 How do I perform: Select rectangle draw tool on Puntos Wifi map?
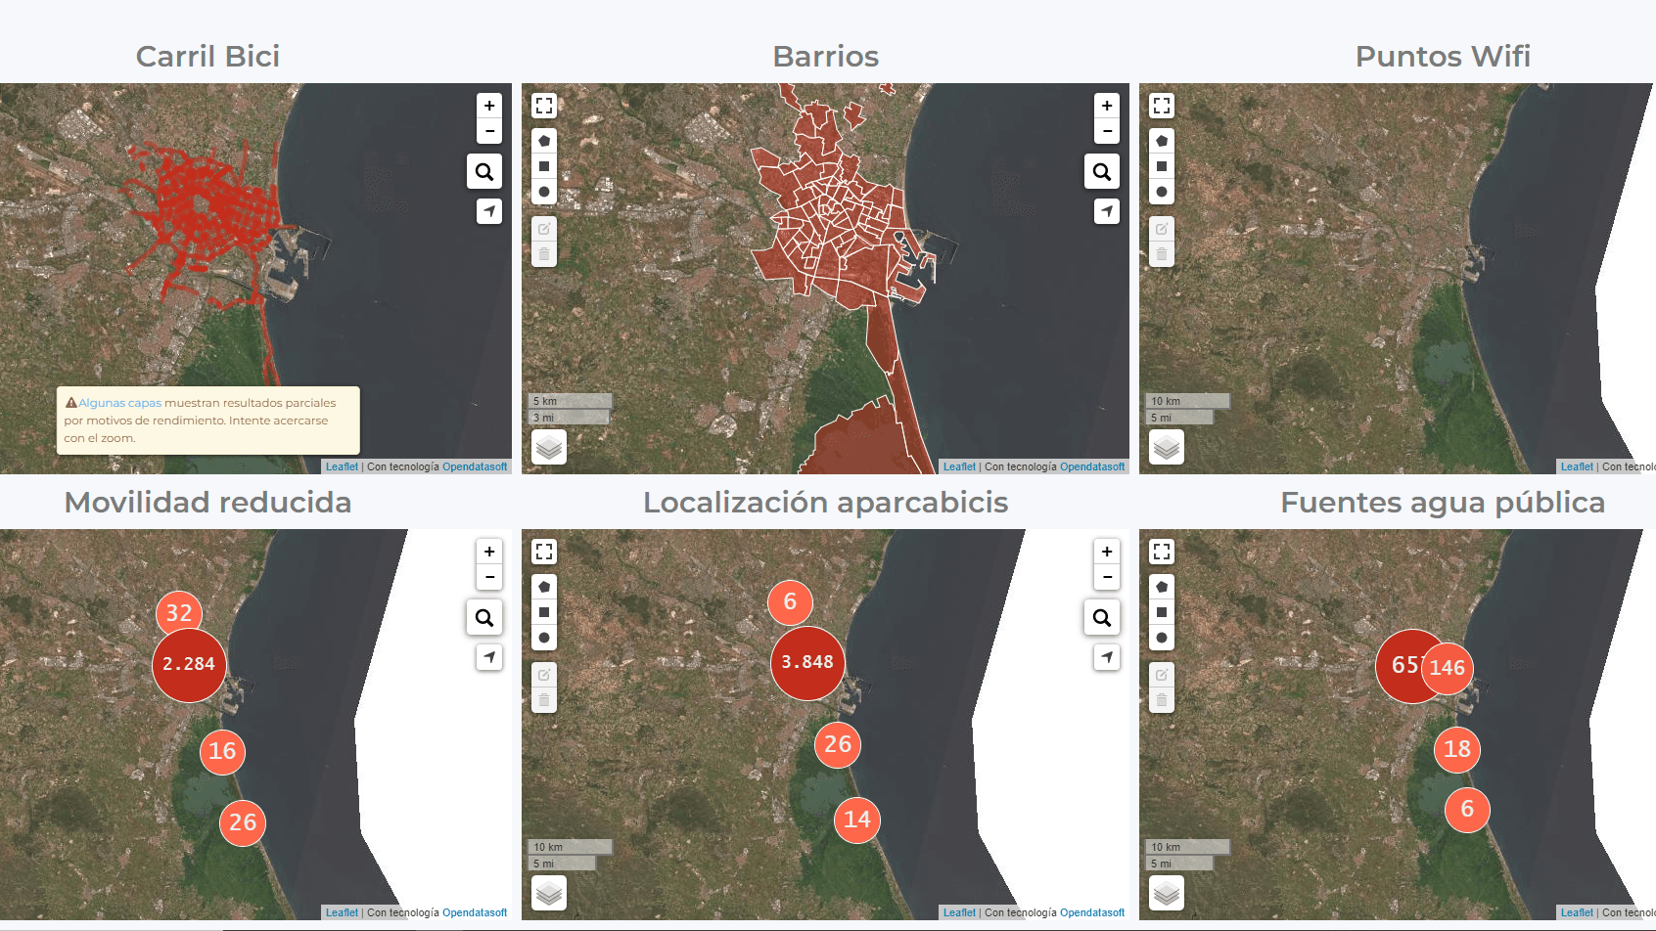coord(1162,166)
